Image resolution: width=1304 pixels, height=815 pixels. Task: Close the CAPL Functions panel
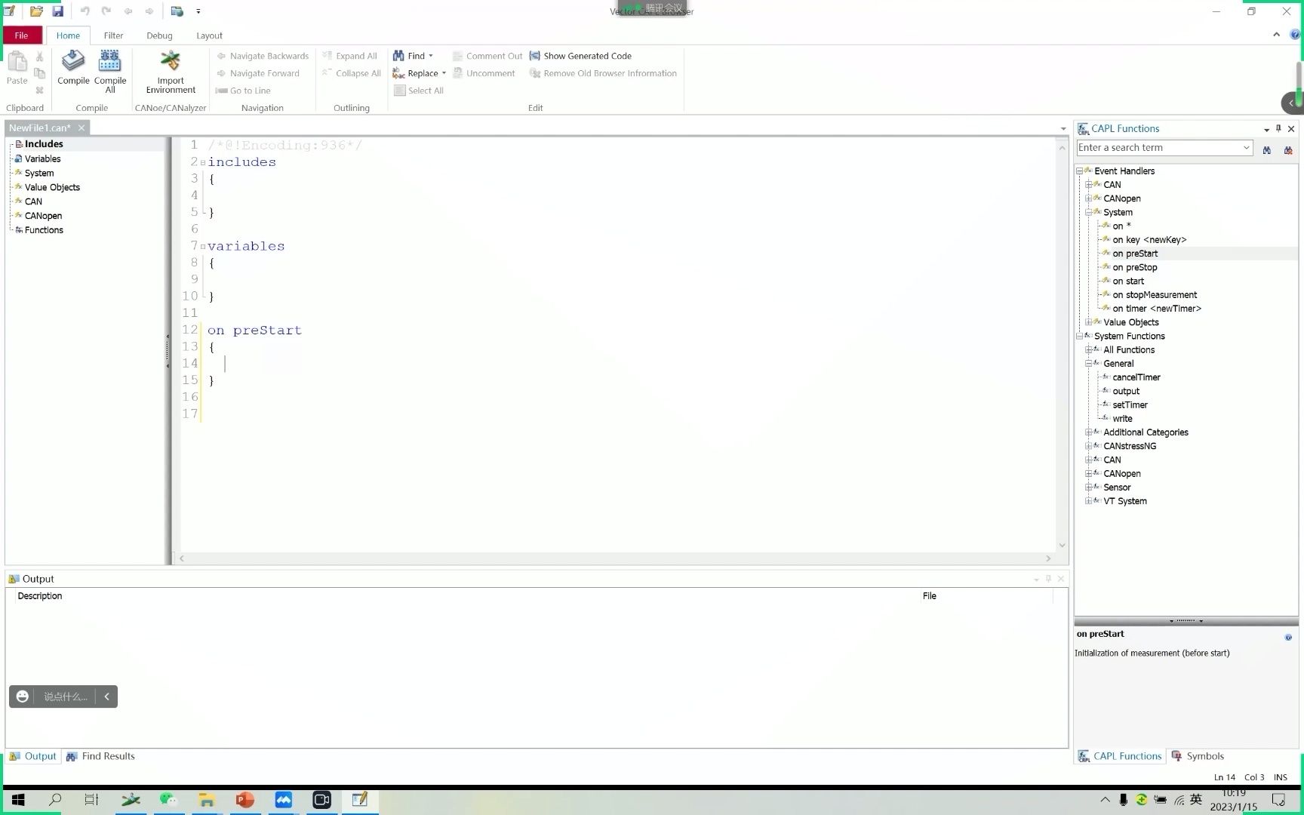(x=1291, y=128)
